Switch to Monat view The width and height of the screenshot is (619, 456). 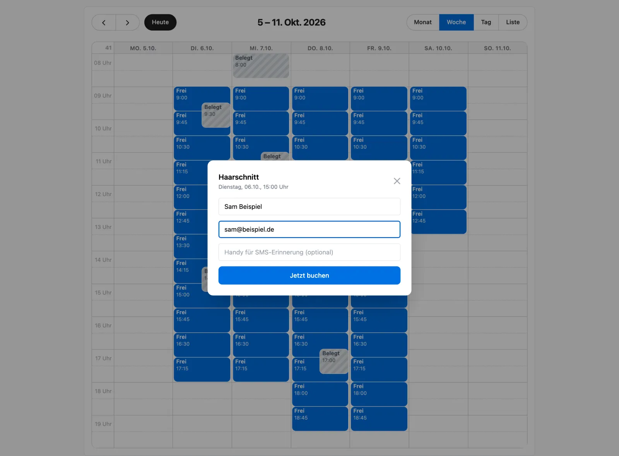click(x=423, y=22)
